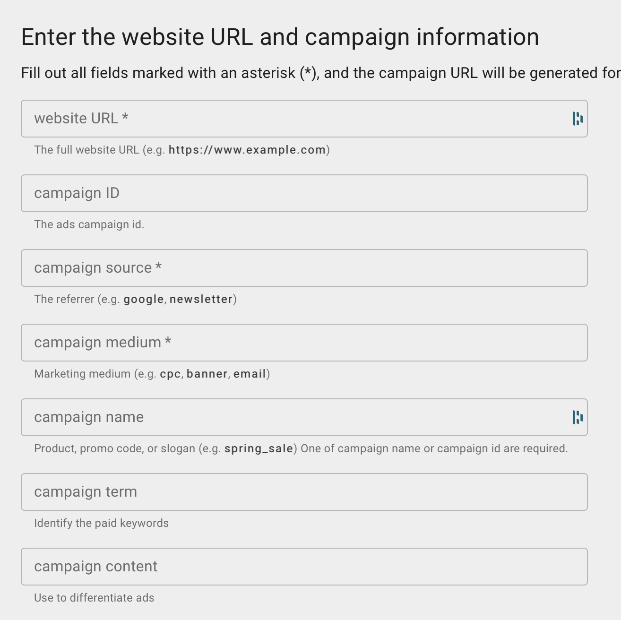This screenshot has width=621, height=620.
Task: Click the bold "banner" medium example
Action: pos(207,374)
